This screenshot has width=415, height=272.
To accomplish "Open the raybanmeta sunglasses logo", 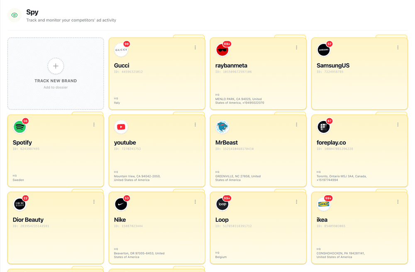I will coord(222,50).
